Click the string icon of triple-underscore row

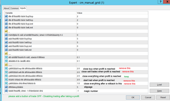point(6,65)
